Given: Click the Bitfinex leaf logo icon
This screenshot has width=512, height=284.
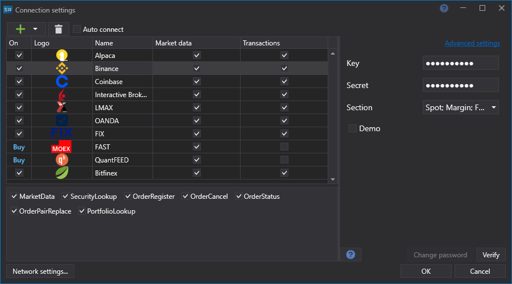Looking at the screenshot, I should coord(61,173).
